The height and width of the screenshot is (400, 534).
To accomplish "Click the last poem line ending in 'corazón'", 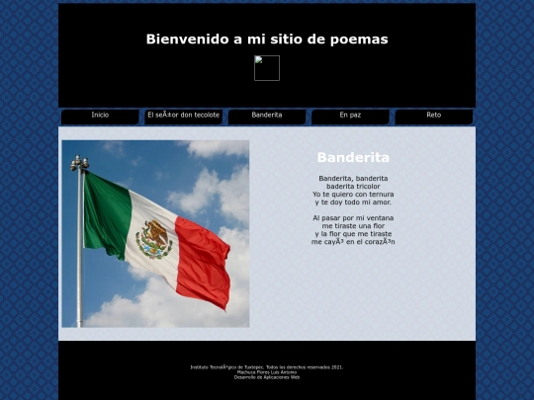I will pyautogui.click(x=353, y=242).
